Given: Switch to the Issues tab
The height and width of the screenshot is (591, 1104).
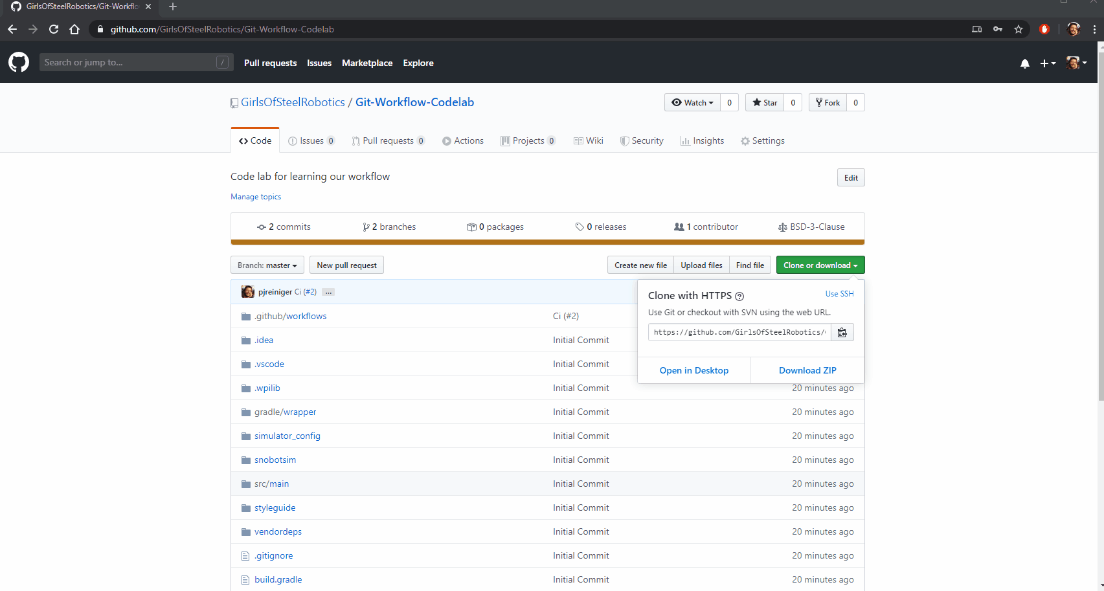Looking at the screenshot, I should pos(311,140).
